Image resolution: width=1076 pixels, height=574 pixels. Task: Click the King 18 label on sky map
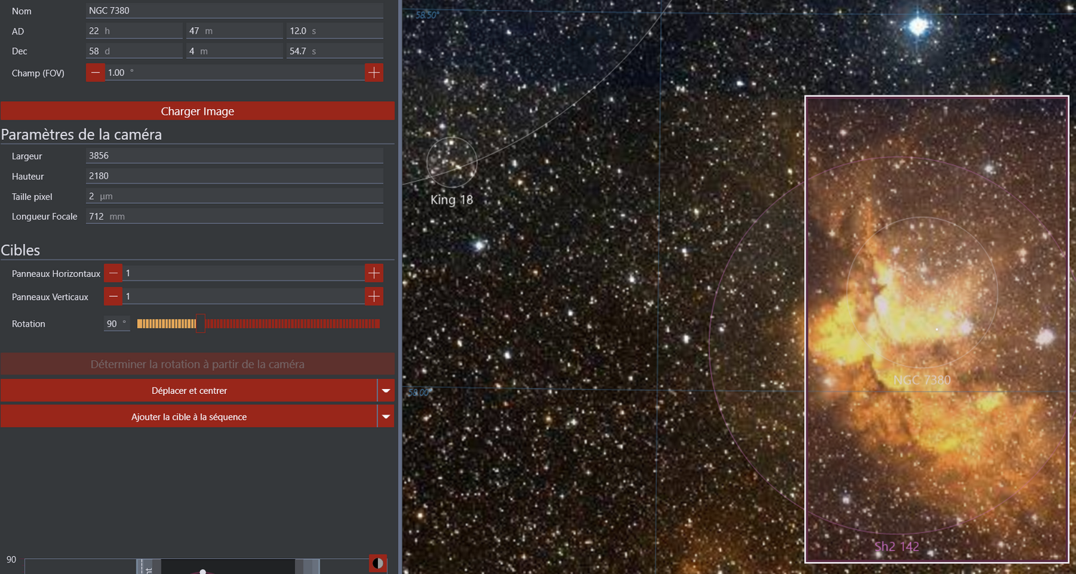coord(452,200)
